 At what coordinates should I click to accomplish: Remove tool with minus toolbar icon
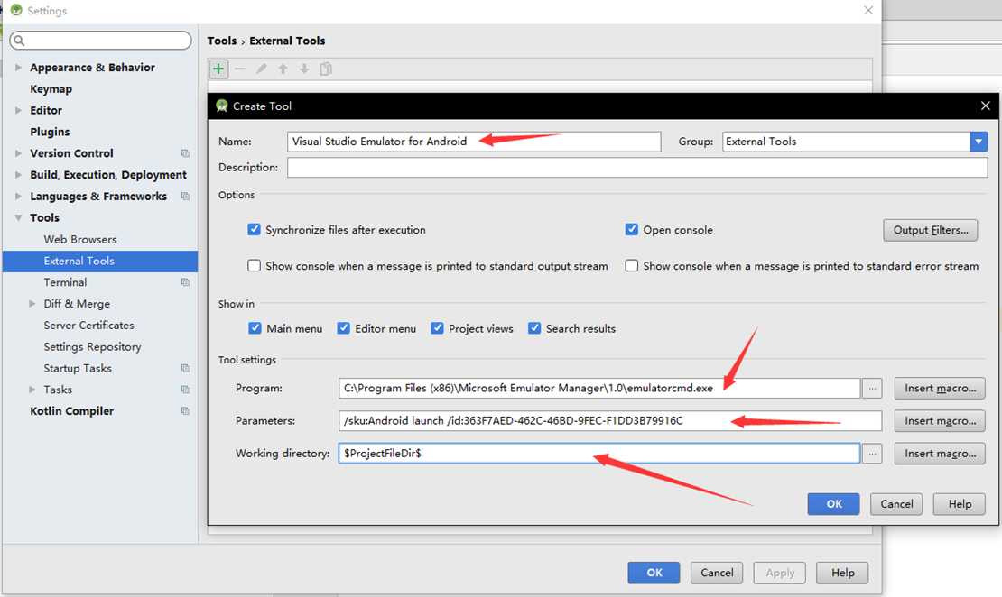point(240,69)
